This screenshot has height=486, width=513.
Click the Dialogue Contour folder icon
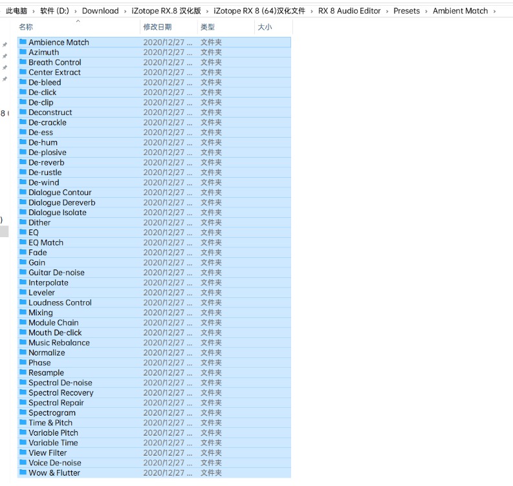[x=23, y=192]
